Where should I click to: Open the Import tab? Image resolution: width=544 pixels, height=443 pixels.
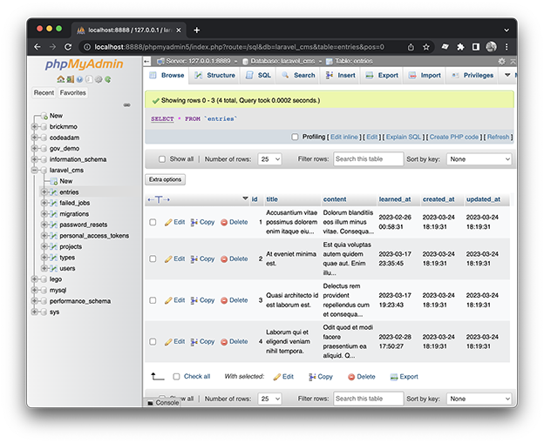click(425, 76)
